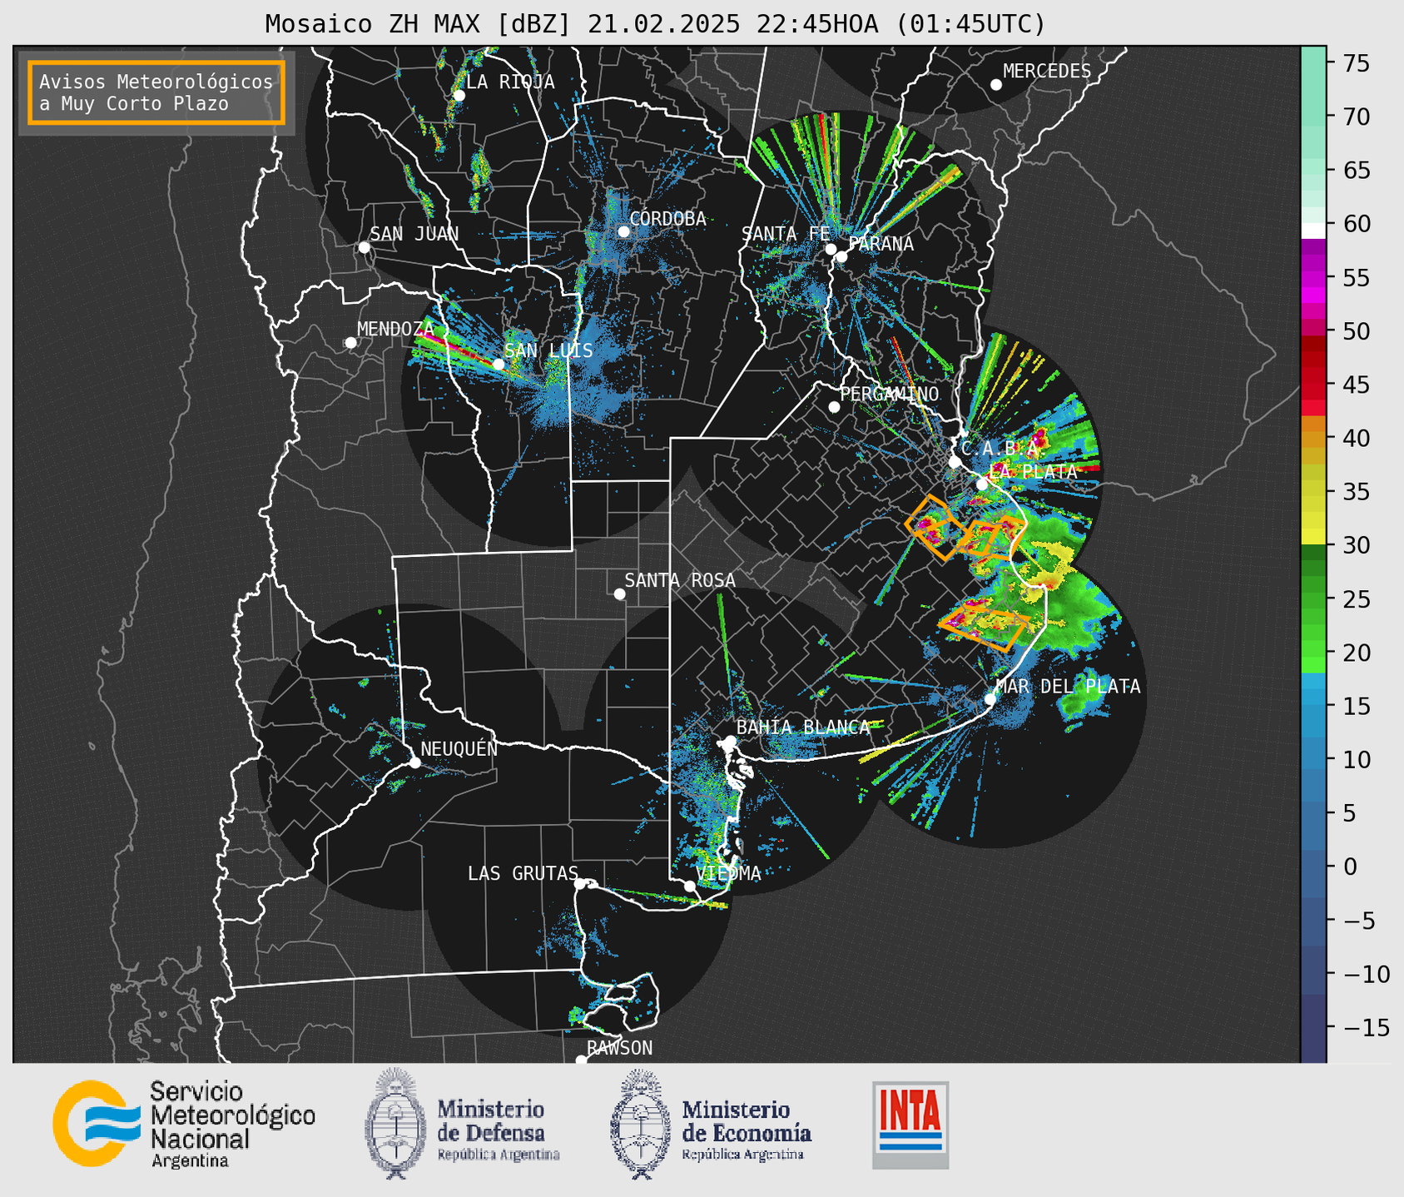Click the MAR DEL PLATA label
This screenshot has height=1197, width=1404.
[1068, 686]
